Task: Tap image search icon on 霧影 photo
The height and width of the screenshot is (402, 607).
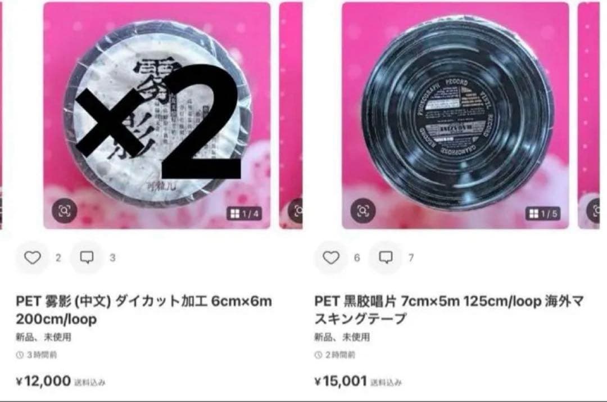Action: click(64, 211)
